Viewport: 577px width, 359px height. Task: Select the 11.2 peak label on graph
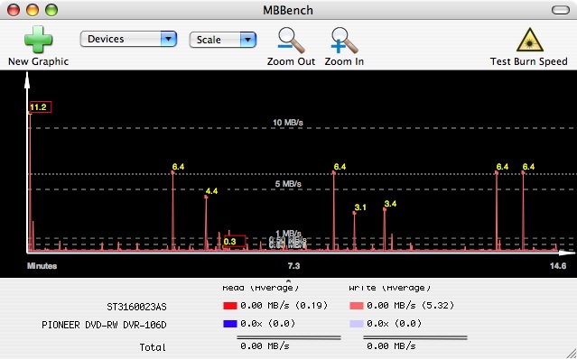tap(40, 107)
